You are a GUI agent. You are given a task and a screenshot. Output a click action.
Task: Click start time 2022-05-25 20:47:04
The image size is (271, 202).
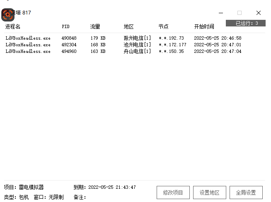(x=218, y=51)
